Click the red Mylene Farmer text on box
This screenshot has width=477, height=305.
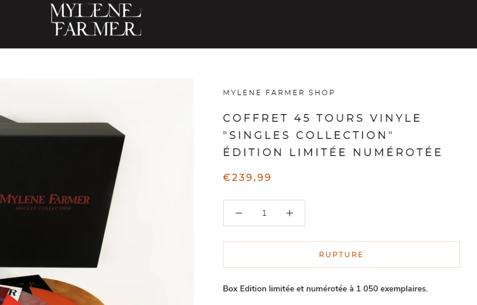coord(45,199)
